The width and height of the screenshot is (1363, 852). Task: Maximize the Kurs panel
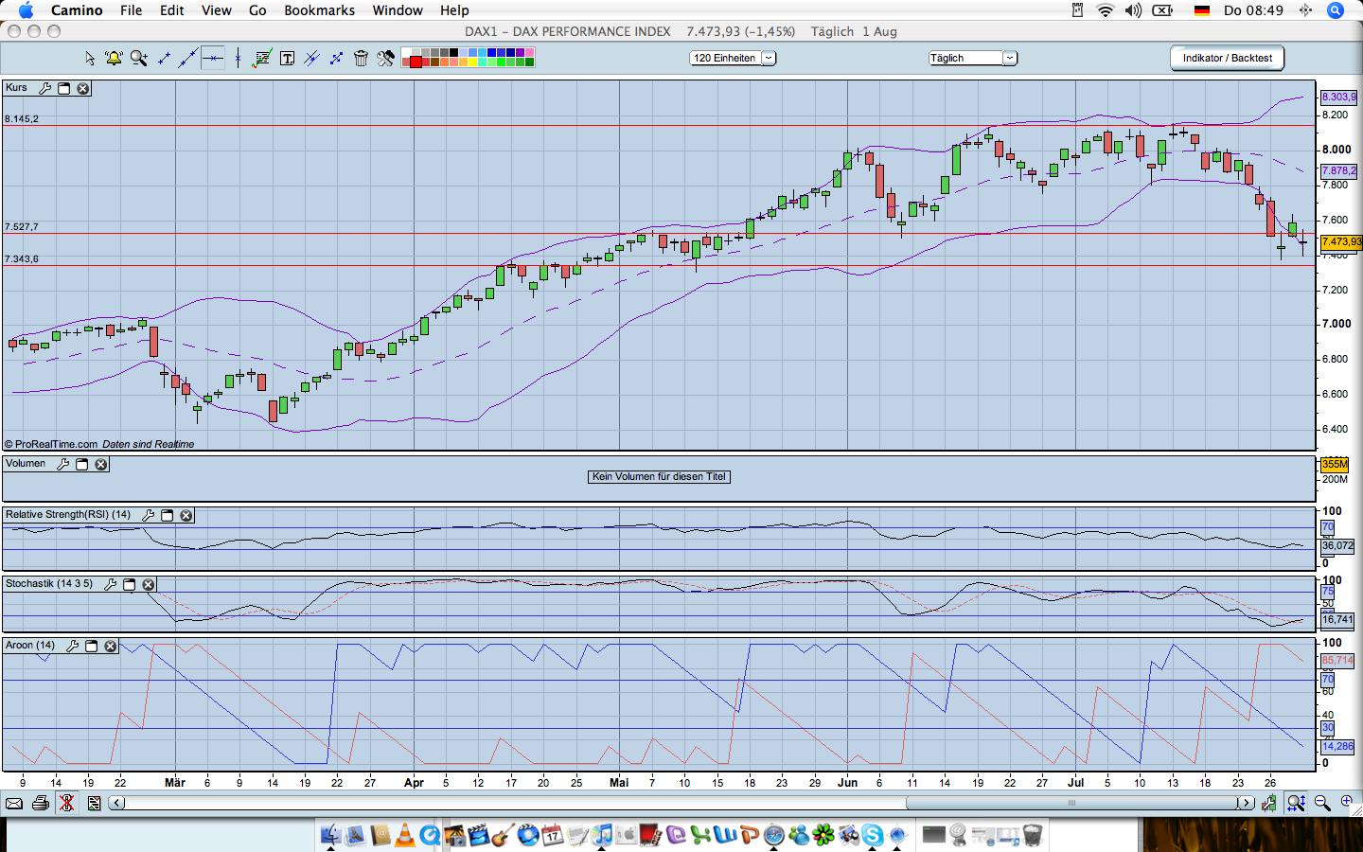(x=64, y=89)
